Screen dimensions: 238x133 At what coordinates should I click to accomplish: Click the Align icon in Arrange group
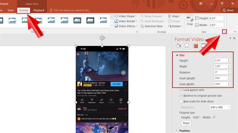pyautogui.click(x=170, y=16)
